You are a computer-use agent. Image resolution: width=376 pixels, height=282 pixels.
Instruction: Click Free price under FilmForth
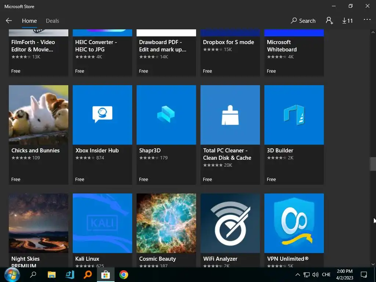click(x=16, y=71)
